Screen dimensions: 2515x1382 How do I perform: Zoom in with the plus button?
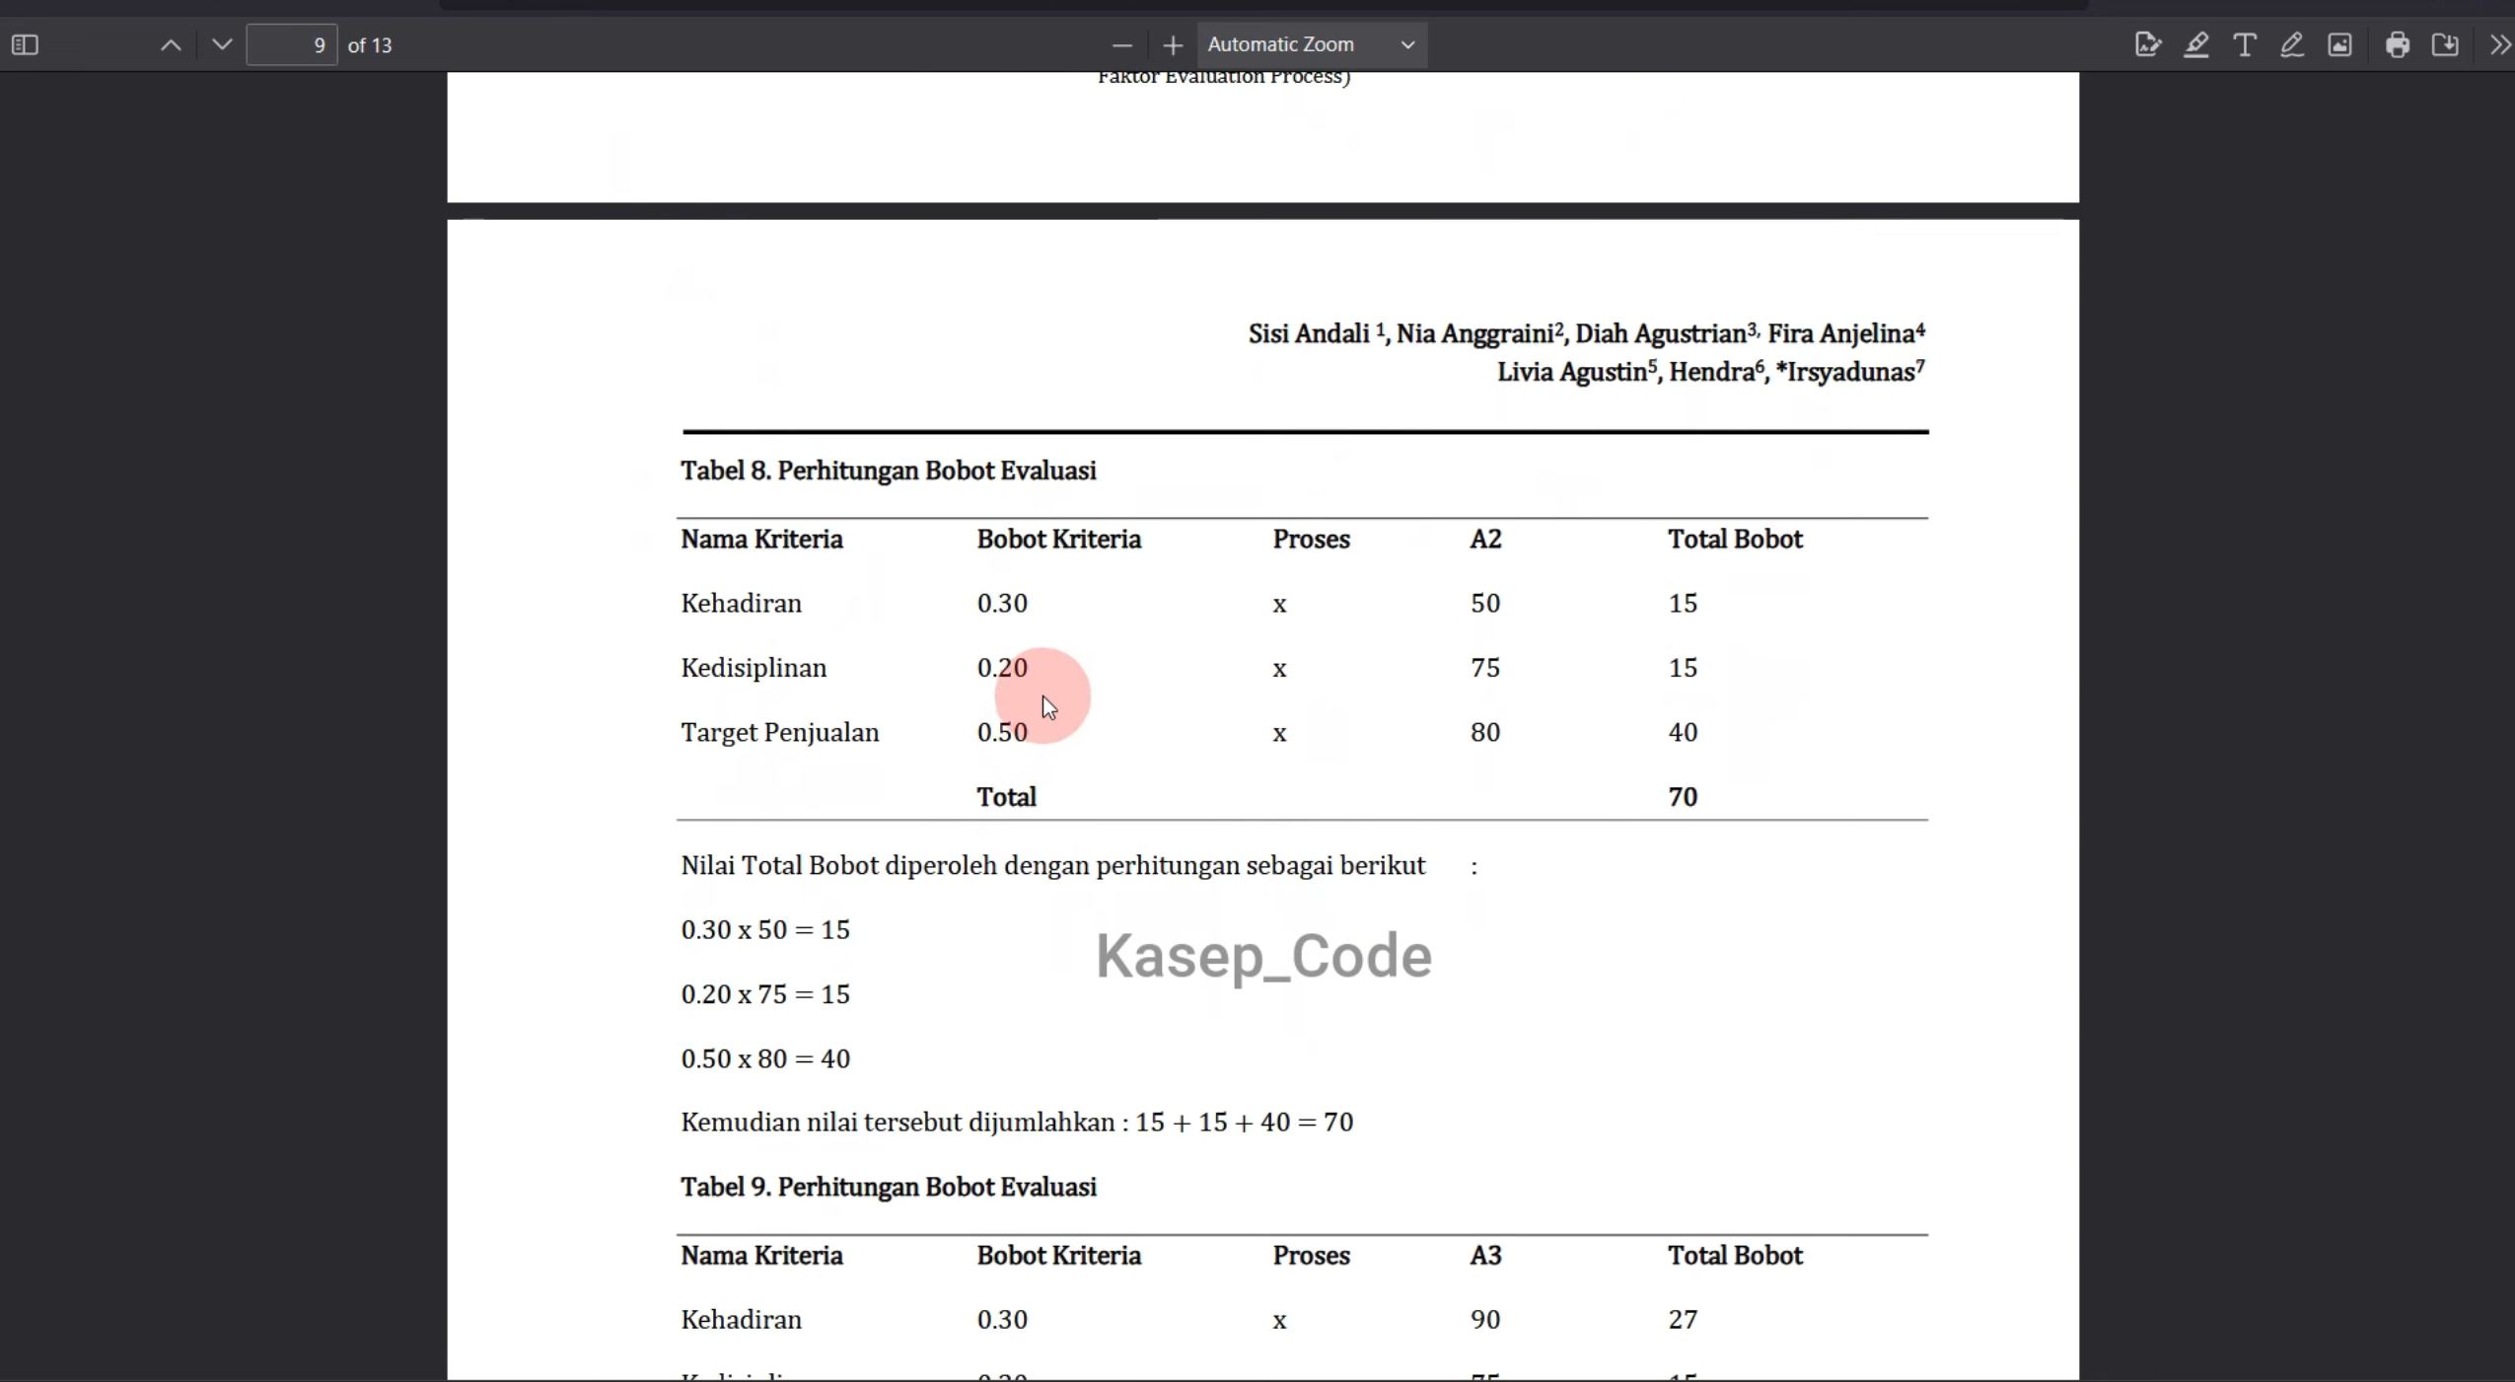[1172, 45]
